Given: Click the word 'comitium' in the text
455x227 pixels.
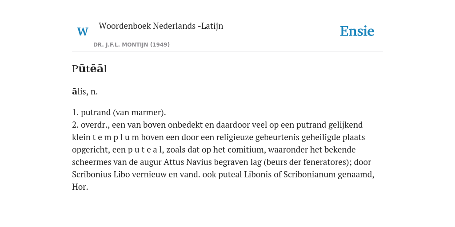Looking at the screenshot, I should pyautogui.click(x=249, y=150).
